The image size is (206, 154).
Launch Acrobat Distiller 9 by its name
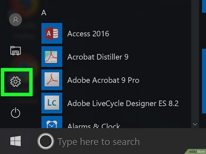click(x=98, y=57)
